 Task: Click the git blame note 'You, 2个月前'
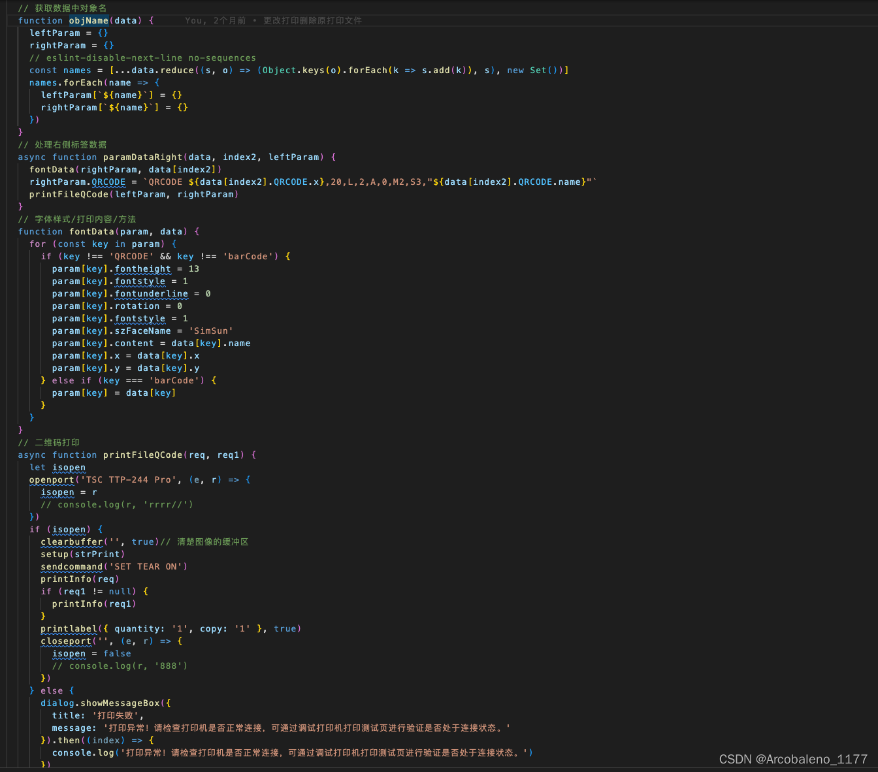pyautogui.click(x=216, y=20)
